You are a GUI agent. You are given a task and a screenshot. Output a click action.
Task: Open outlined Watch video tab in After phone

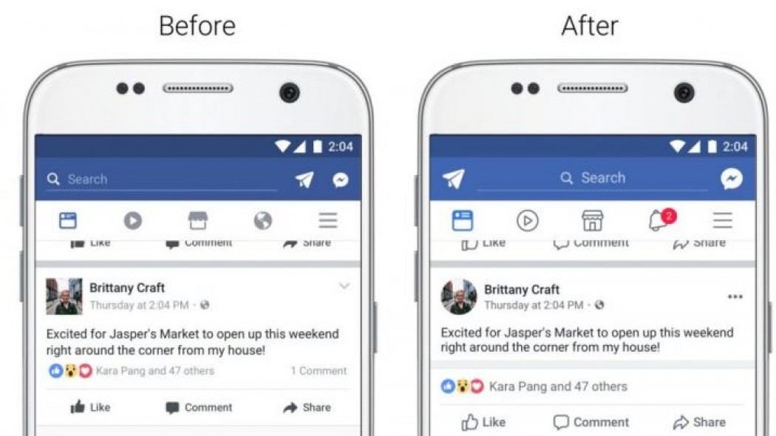click(527, 220)
